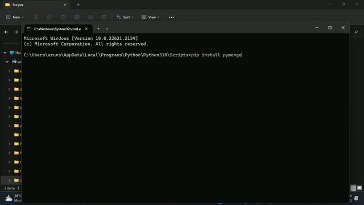The height and width of the screenshot is (205, 364).
Task: Click the 'Microsoft Windows [Version 10.0.22621.2134]' line
Action: [x=81, y=38]
